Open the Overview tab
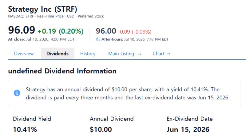246x138 pixels. click(x=24, y=54)
